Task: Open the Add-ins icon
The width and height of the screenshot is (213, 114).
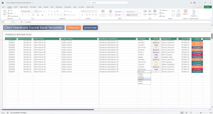Action: pyautogui.click(x=186, y=11)
